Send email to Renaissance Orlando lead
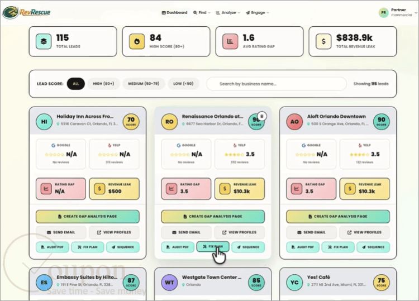Screen dimensions: 419x301 186,232
